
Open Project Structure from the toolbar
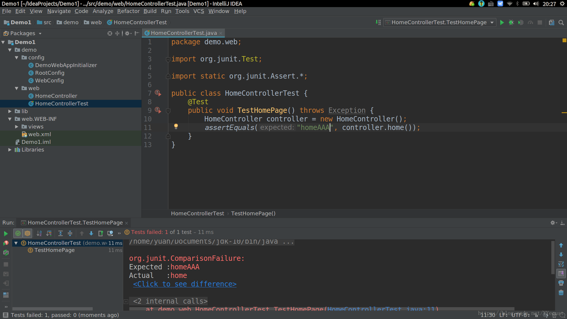551,22
